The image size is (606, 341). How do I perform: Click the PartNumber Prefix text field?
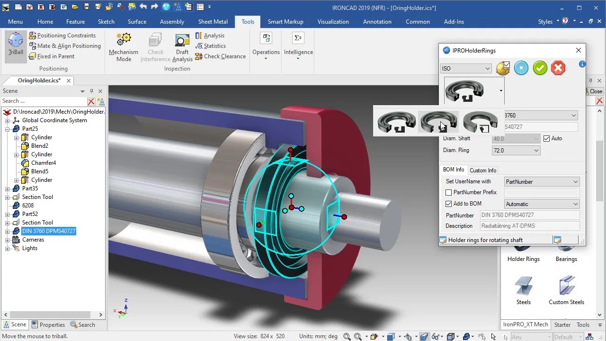tap(542, 192)
